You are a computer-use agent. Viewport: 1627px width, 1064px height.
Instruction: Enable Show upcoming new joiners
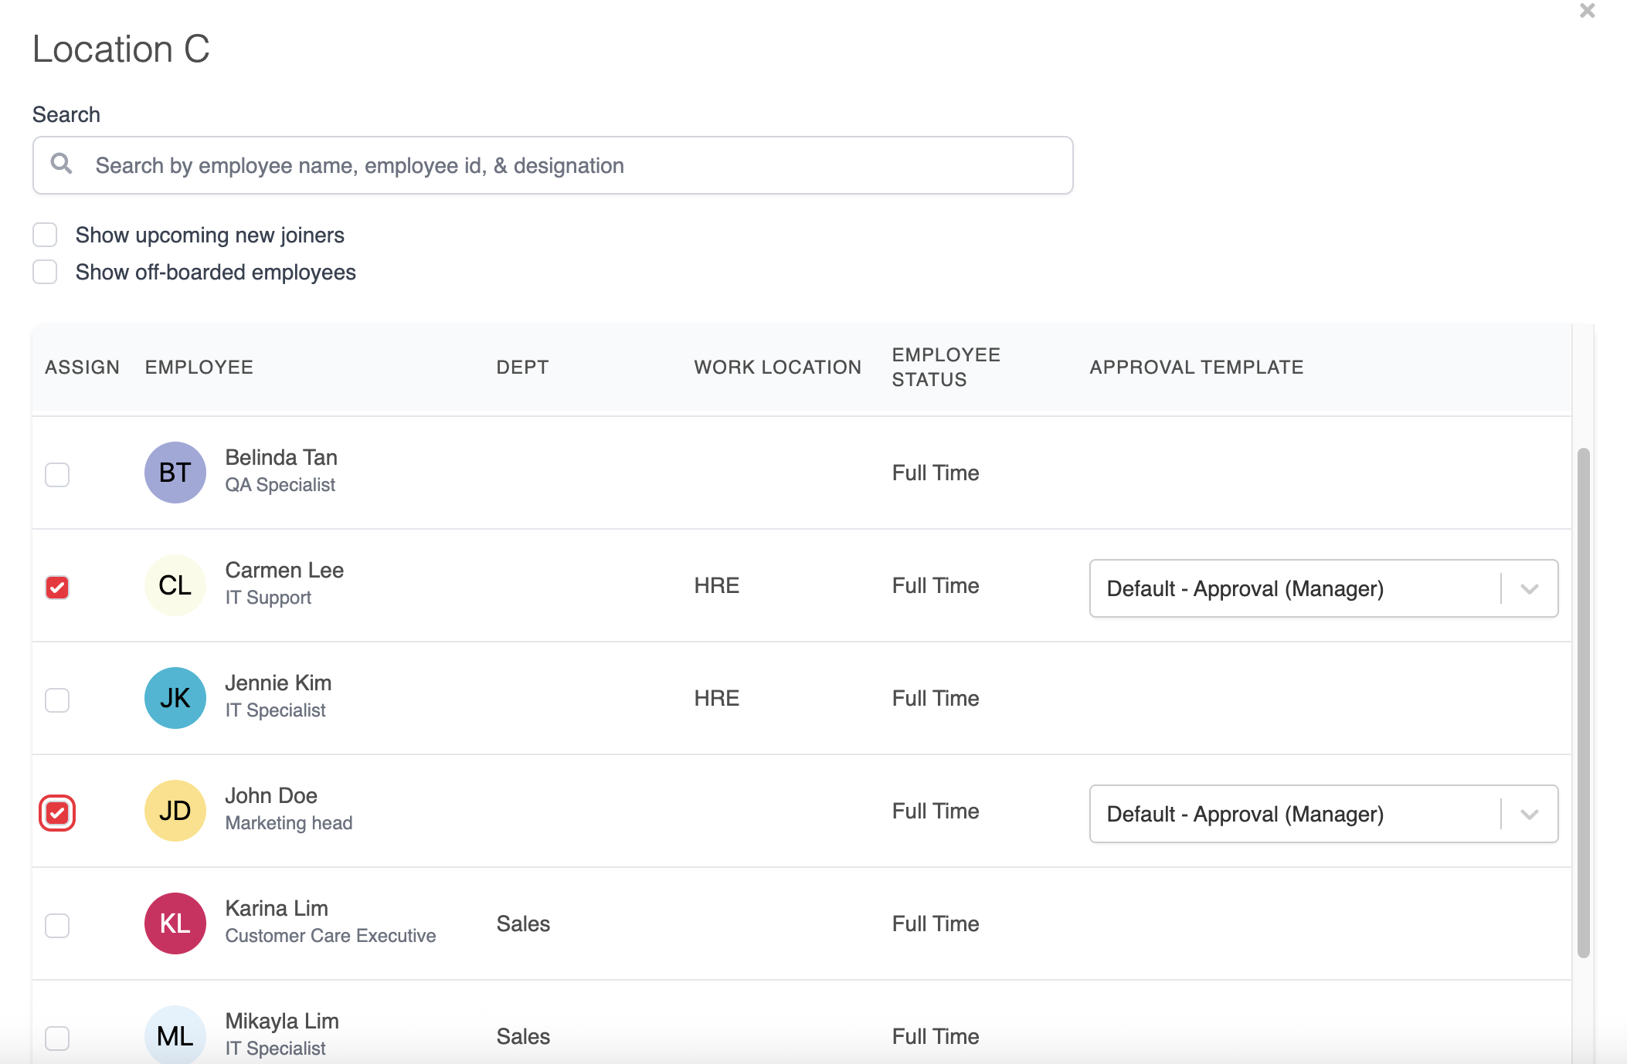[x=45, y=235]
